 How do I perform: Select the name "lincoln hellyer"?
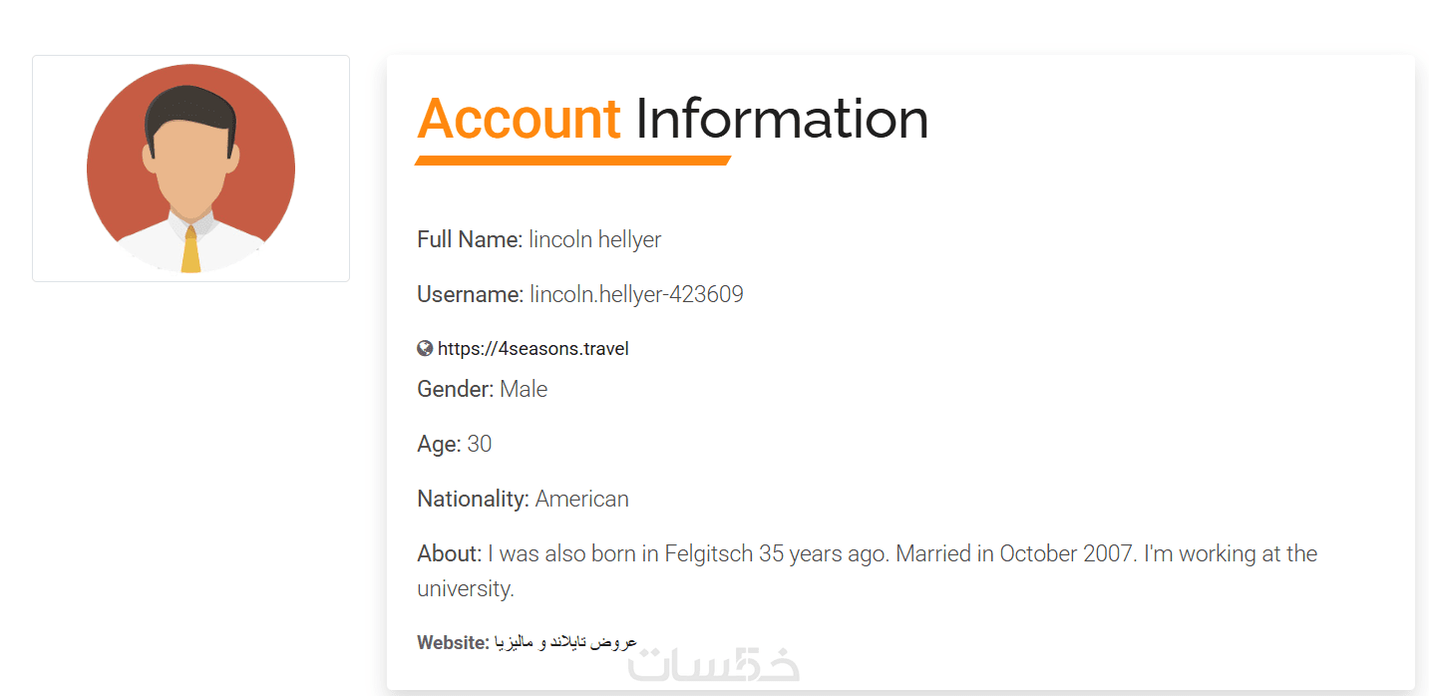click(595, 239)
